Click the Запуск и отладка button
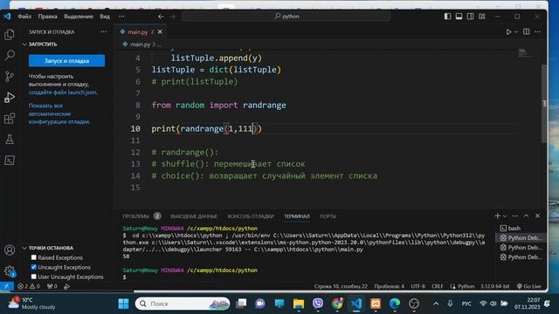This screenshot has width=559, height=314. 66,61
